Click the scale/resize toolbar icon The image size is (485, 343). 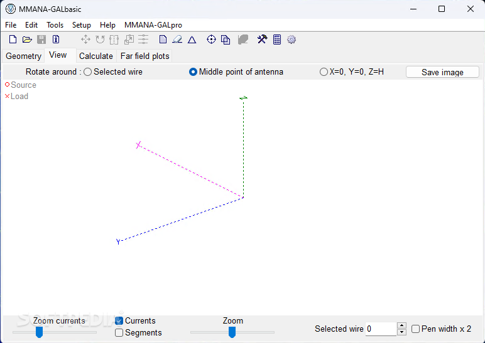129,40
